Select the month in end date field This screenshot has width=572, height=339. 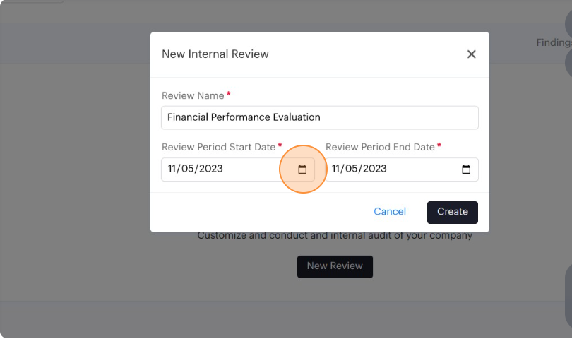pos(338,169)
